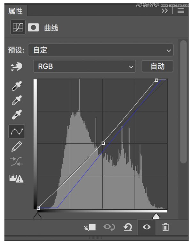Toggle the view previous state icon
The height and width of the screenshot is (244, 192).
point(109,227)
